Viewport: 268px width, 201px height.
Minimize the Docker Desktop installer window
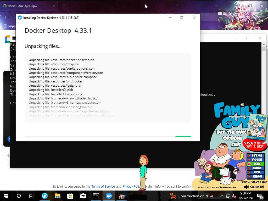[x=170, y=18]
